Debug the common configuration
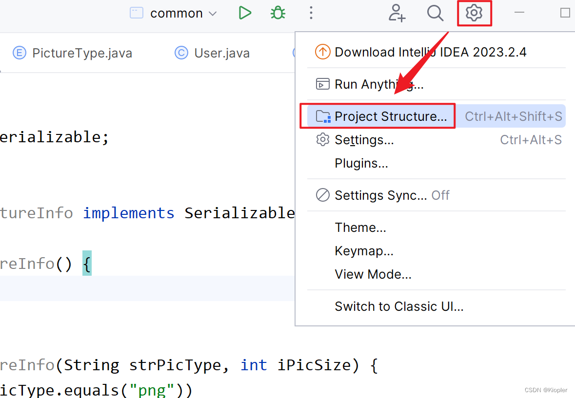 point(278,13)
